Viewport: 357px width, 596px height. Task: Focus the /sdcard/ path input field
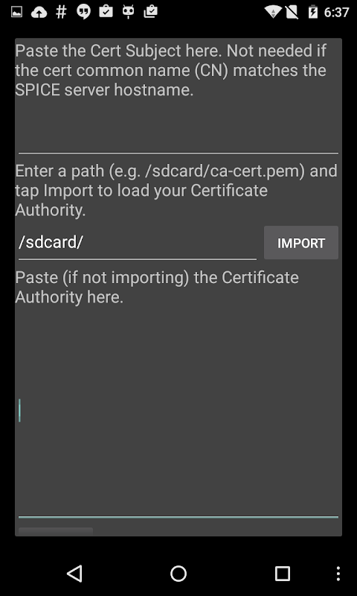pyautogui.click(x=138, y=243)
